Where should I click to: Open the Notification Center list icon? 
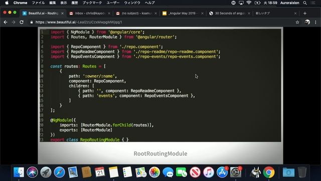(x=313, y=3)
